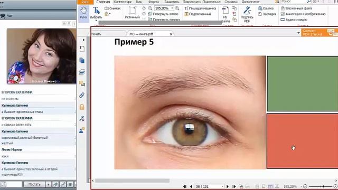Open the Форма ribbon tab
This screenshot has height=190, width=338.
154,2
